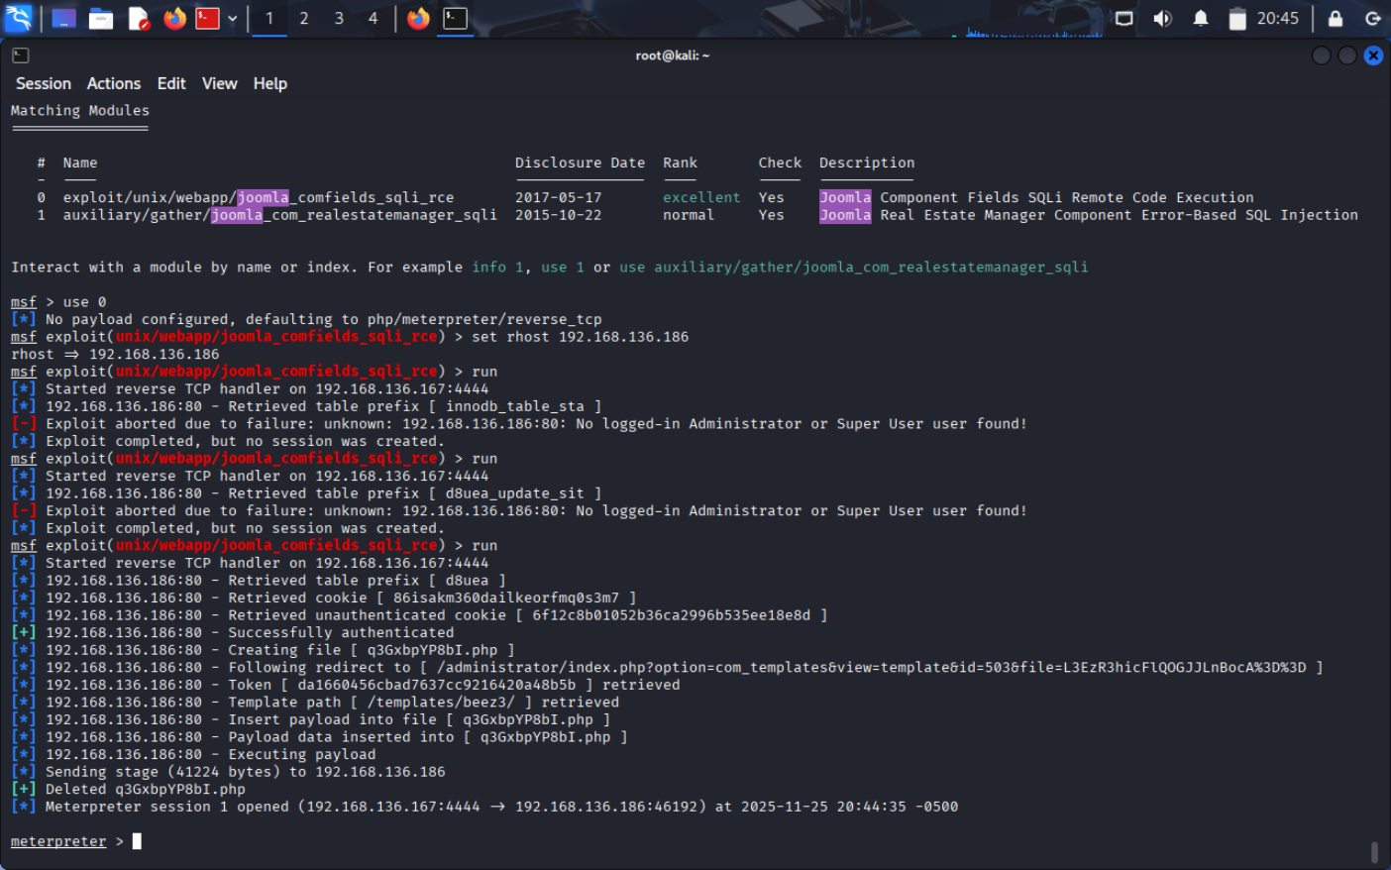Open the Session menu
This screenshot has width=1391, height=870.
tap(44, 83)
